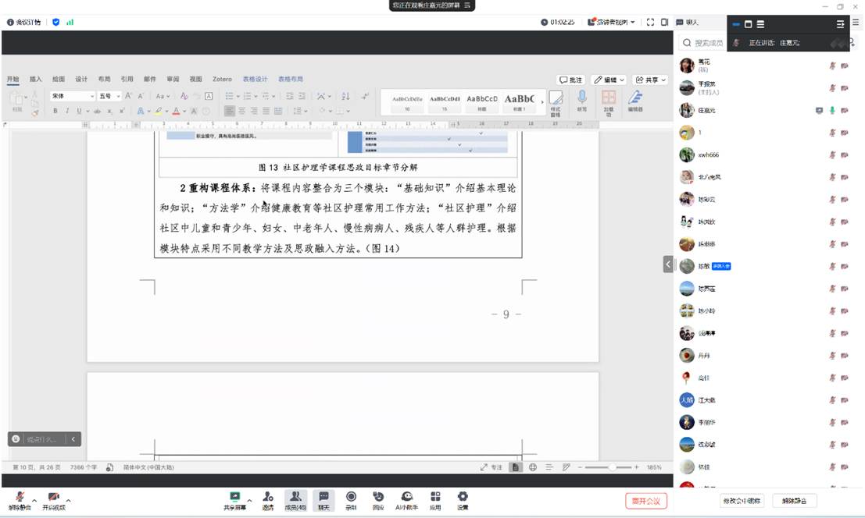Image resolution: width=865 pixels, height=518 pixels.
Task: Click the sort icon in ribbon
Action: coord(345,96)
